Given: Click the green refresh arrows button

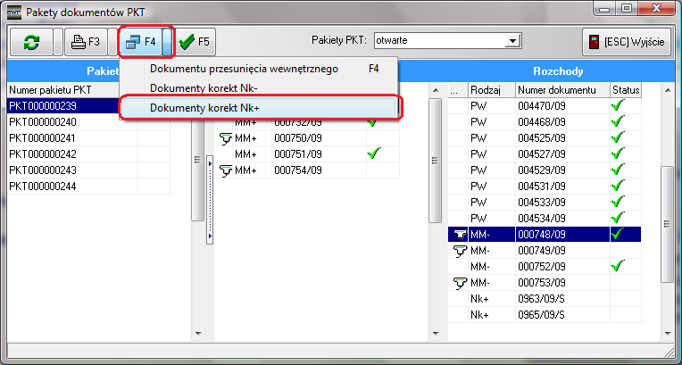Looking at the screenshot, I should click(31, 41).
